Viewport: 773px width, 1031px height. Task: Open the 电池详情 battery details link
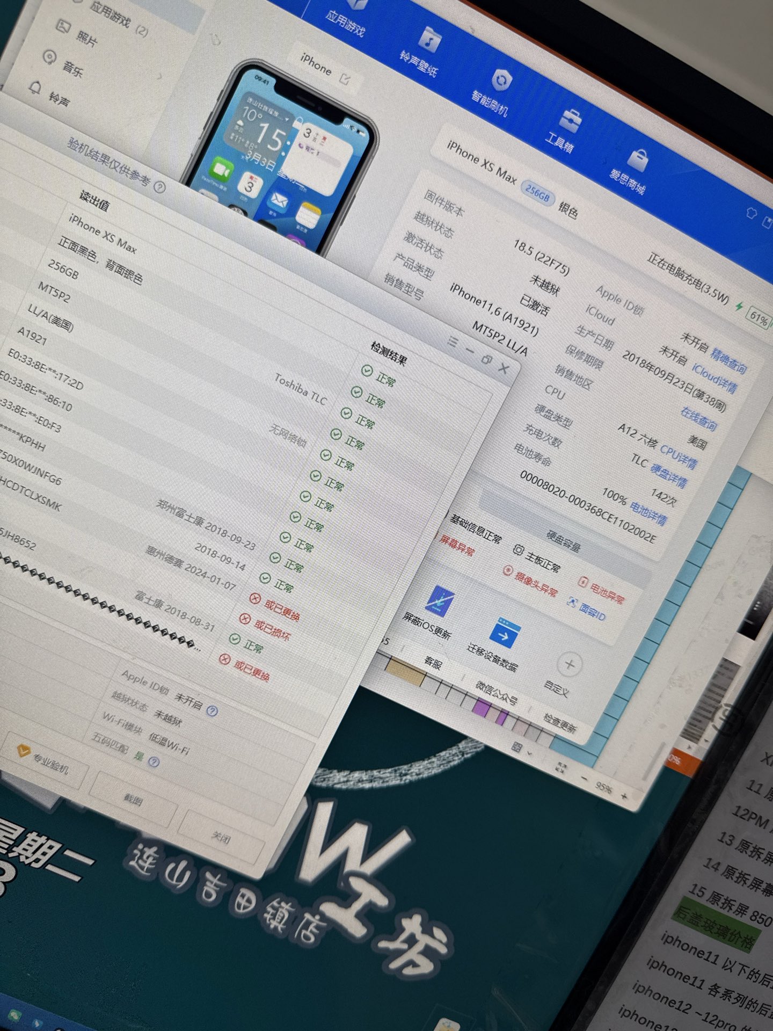tap(648, 513)
